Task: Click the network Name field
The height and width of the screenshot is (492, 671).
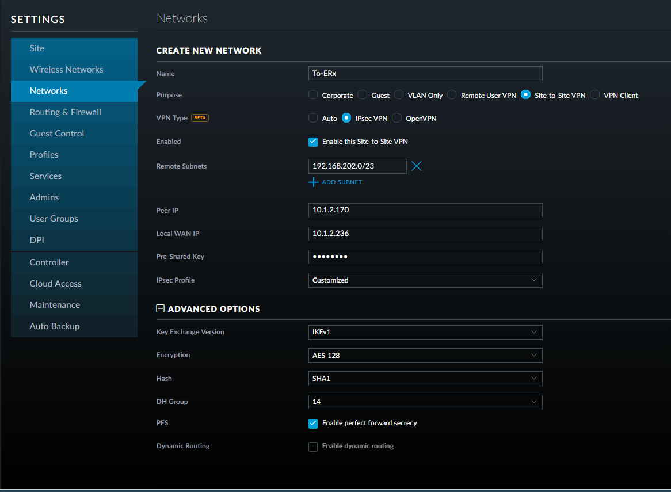Action: coord(425,74)
